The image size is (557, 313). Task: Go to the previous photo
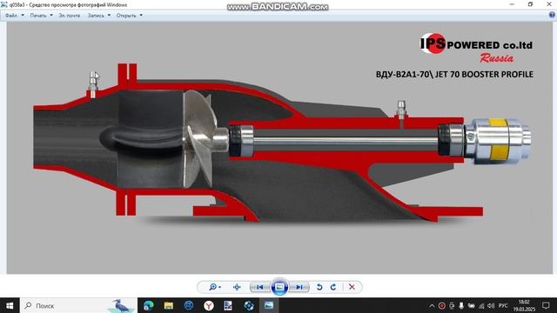[x=260, y=287]
